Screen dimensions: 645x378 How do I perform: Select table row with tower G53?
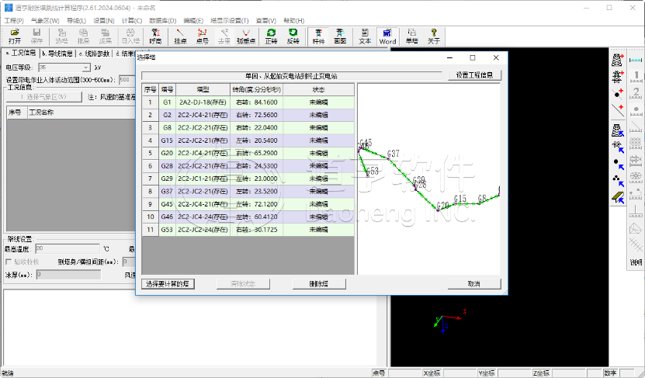(248, 230)
